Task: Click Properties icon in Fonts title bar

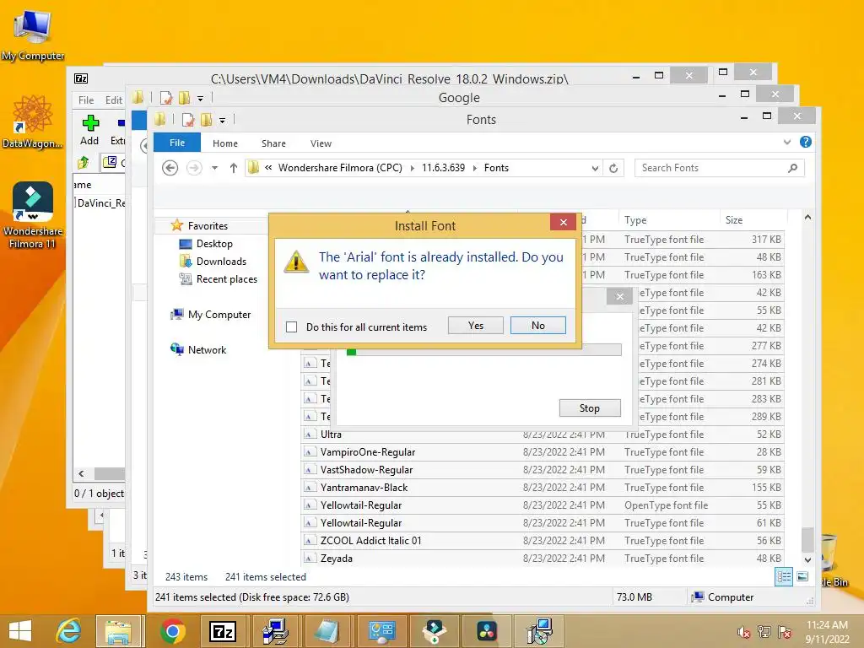Action: coord(188,120)
